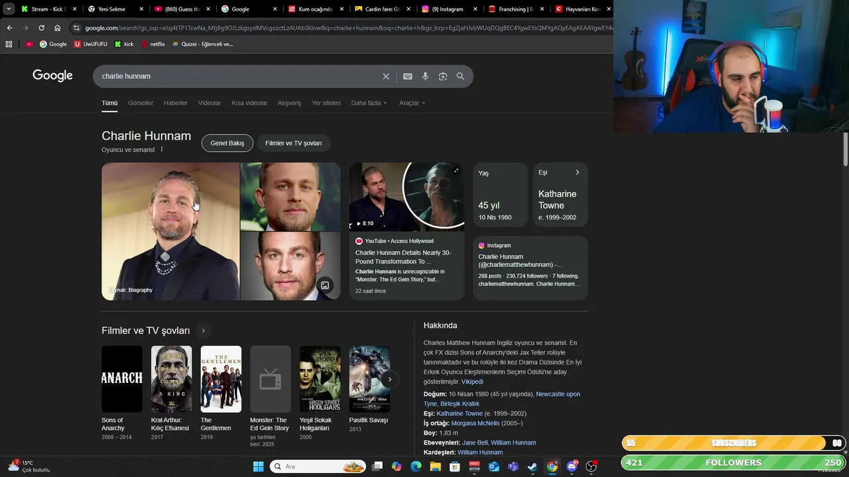
Task: Reload the current page
Action: click(41, 28)
